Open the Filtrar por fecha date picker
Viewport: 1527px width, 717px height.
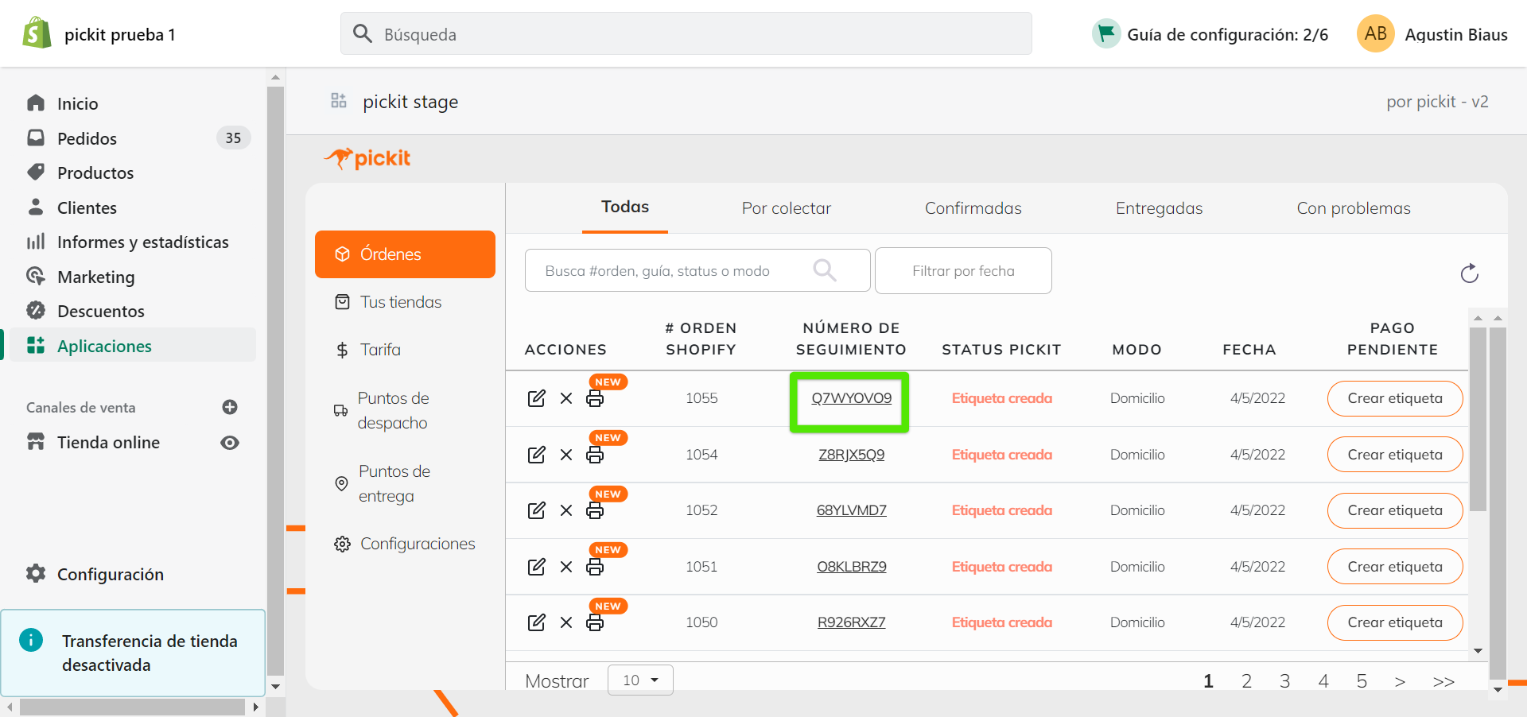(x=962, y=271)
